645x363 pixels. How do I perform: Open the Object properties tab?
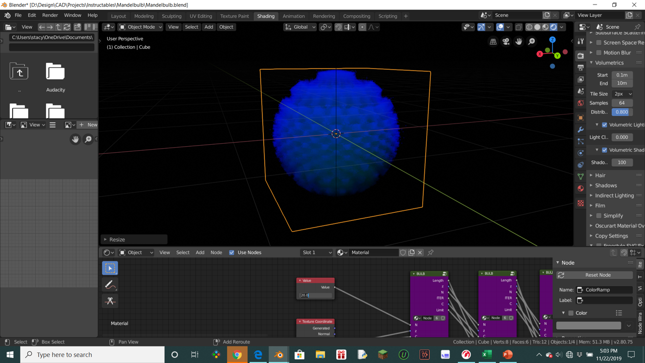pyautogui.click(x=580, y=117)
